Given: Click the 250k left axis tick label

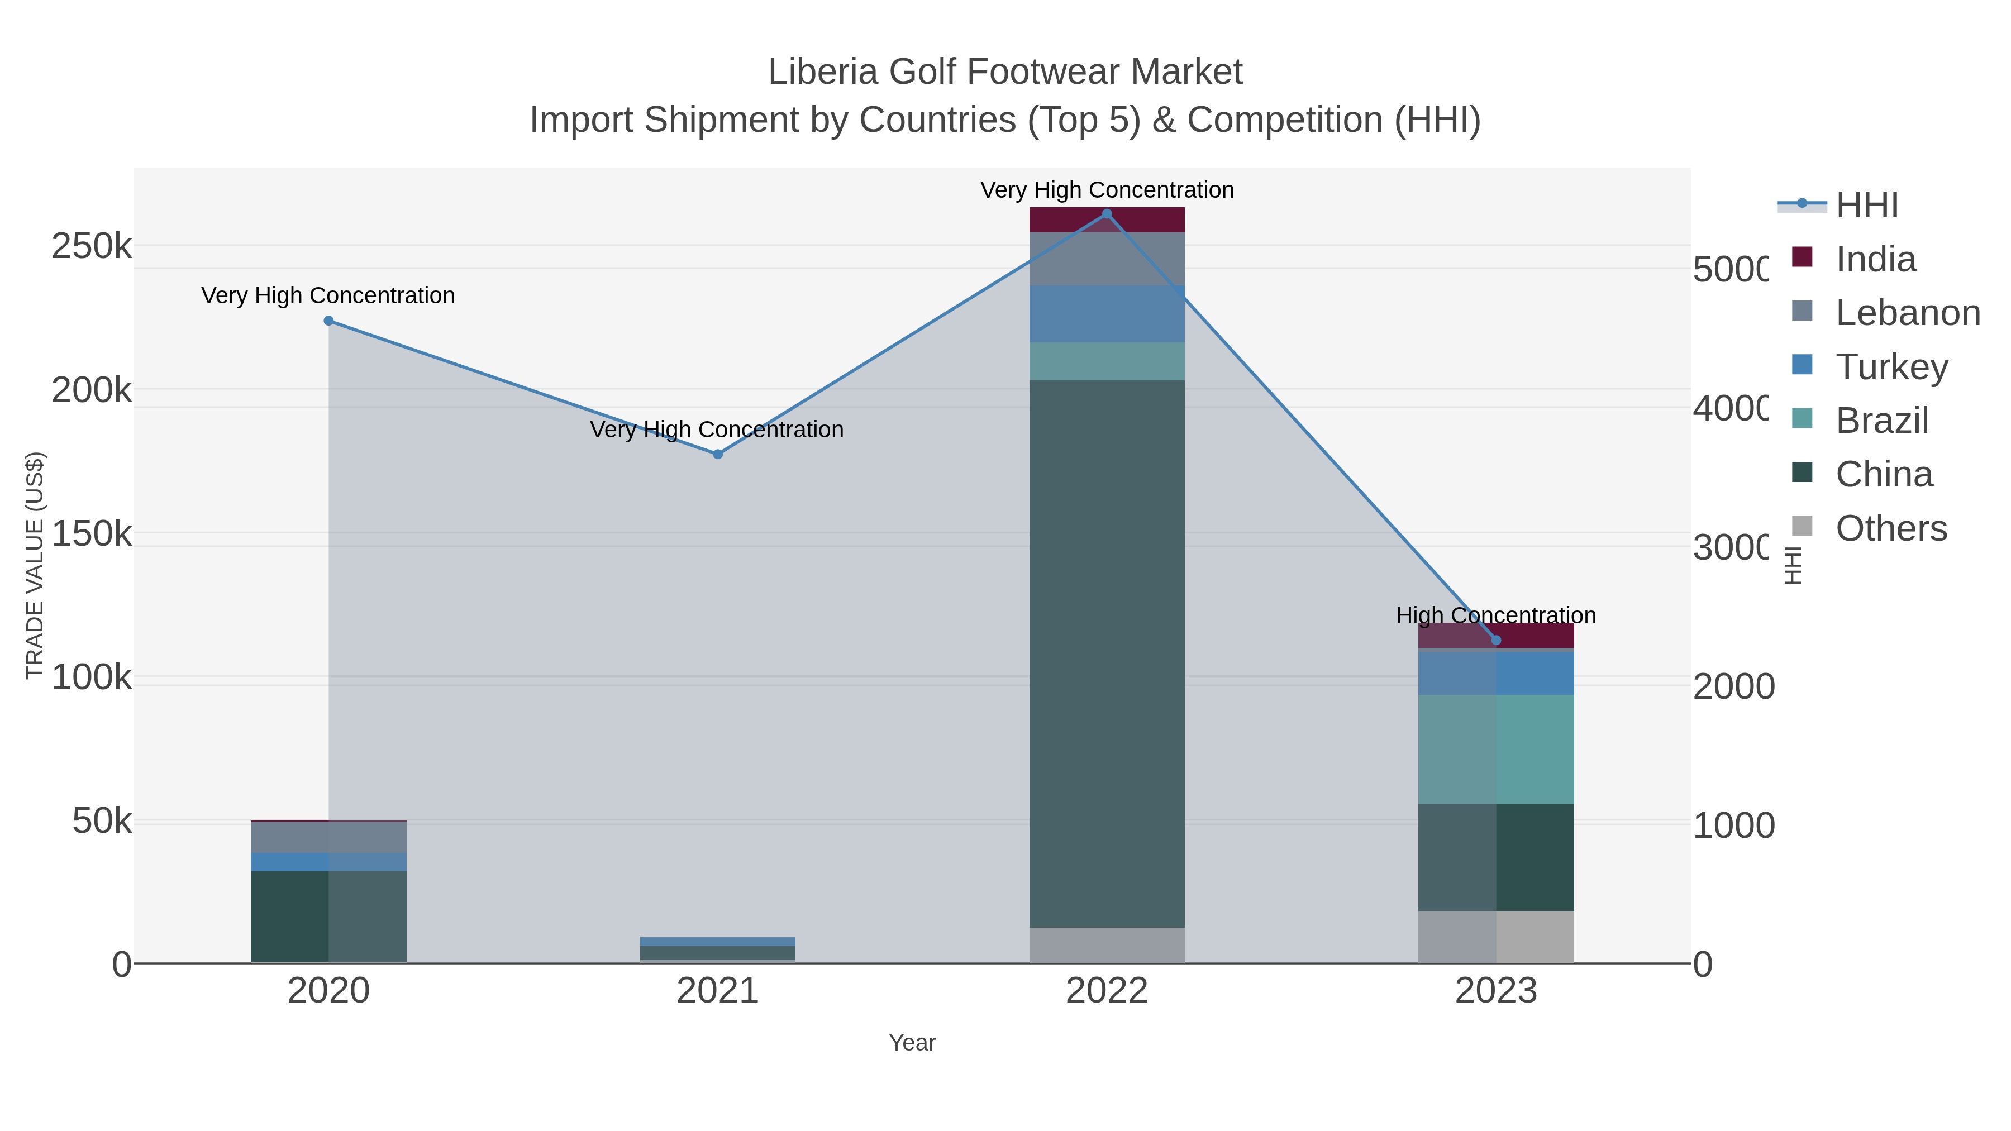Looking at the screenshot, I should [92, 247].
